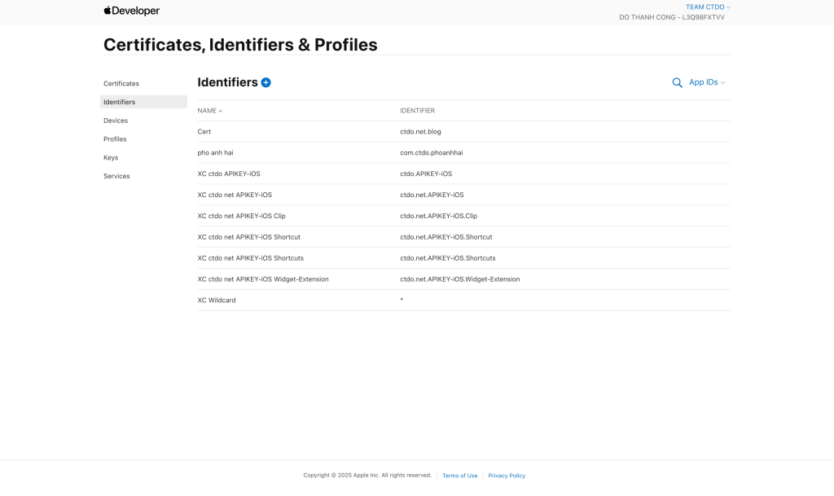Open Devices section in sidebar
The height and width of the screenshot is (496, 834).
point(116,121)
